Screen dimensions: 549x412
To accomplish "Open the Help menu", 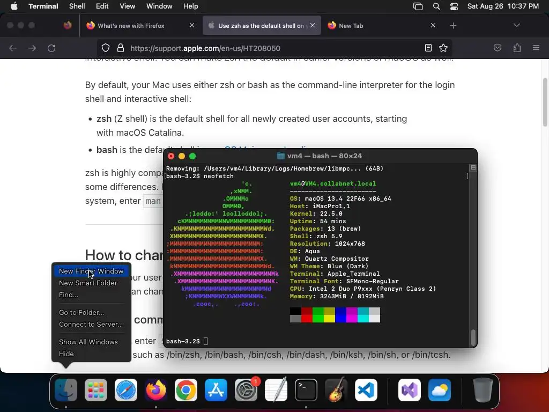I will pyautogui.click(x=191, y=6).
